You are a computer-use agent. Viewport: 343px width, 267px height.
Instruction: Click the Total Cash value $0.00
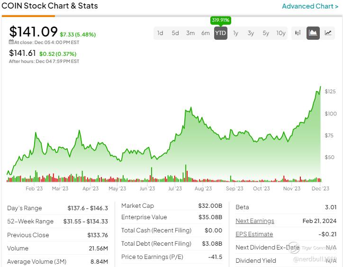[x=214, y=231]
